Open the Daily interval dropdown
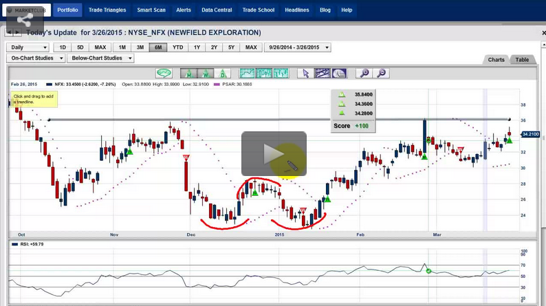Viewport: 546px width, 306px height. pos(28,47)
